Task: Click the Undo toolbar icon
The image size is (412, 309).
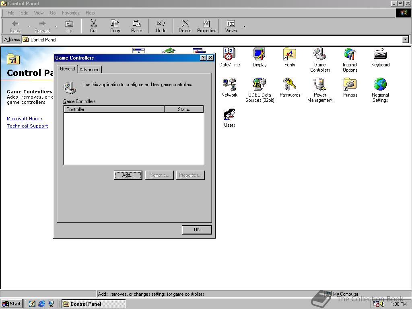Action: 161,26
